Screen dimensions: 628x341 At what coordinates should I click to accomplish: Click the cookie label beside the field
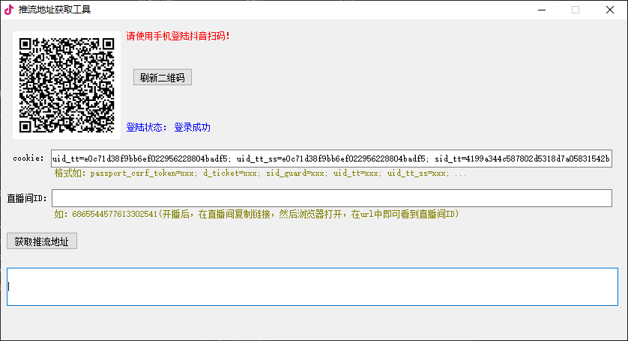[x=28, y=159]
